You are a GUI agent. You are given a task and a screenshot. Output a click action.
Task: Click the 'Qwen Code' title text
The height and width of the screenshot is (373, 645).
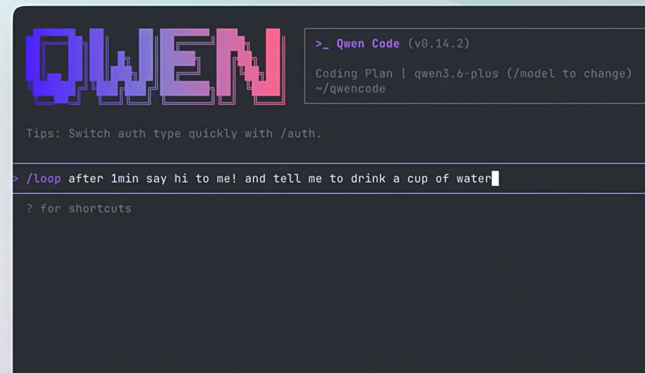pyautogui.click(x=368, y=44)
